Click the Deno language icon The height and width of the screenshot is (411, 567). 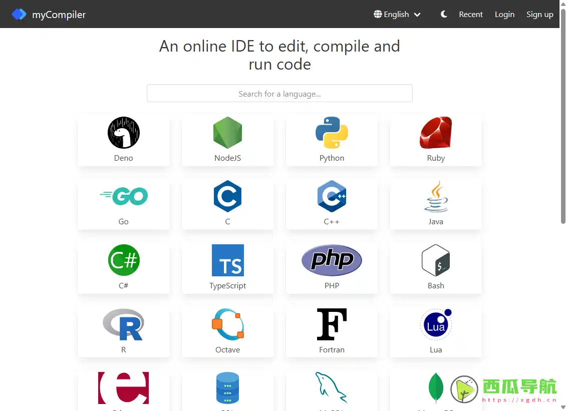(x=123, y=133)
